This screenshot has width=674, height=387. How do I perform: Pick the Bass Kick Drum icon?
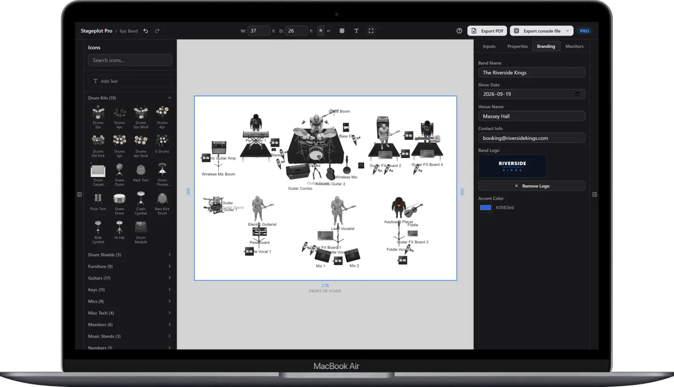[x=162, y=204]
